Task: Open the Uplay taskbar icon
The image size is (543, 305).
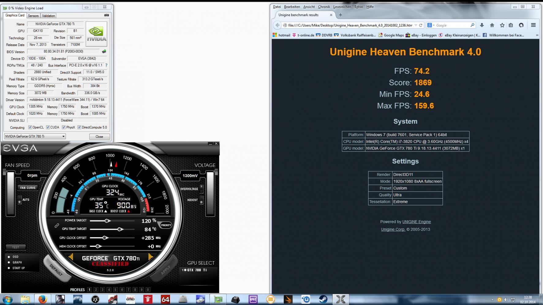Action: click(x=306, y=299)
